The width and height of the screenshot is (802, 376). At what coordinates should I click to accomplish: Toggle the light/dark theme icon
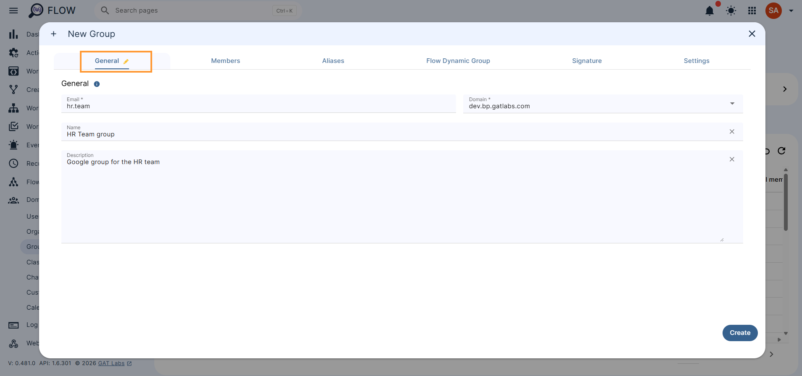731,10
